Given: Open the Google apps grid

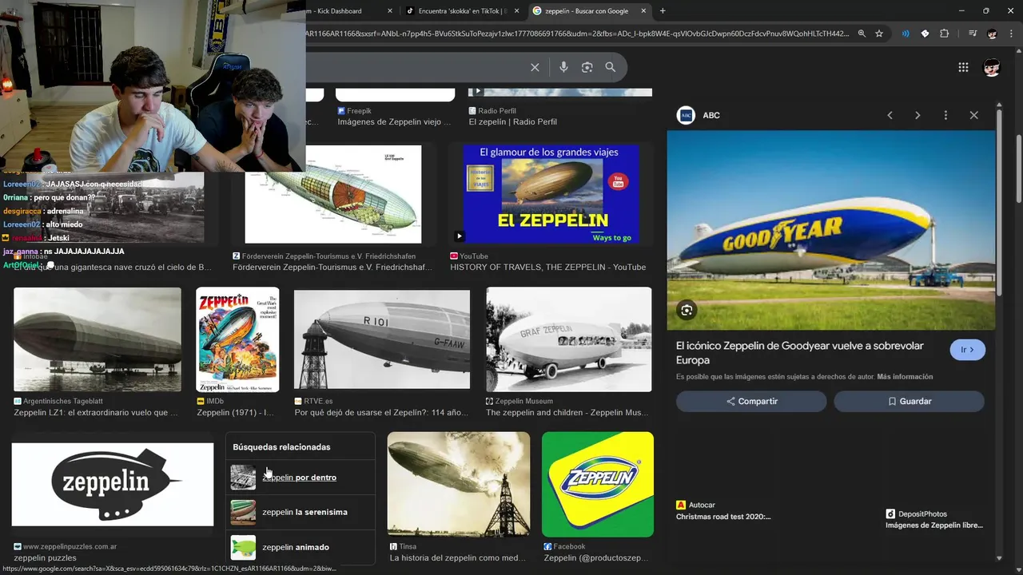Looking at the screenshot, I should click(963, 67).
